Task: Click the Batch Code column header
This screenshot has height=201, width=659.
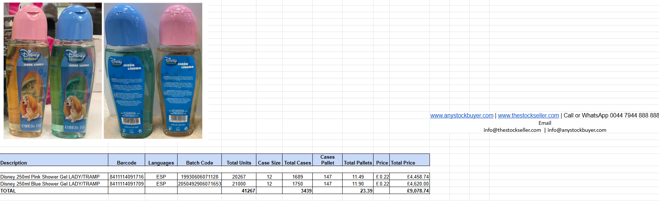Action: coord(199,160)
